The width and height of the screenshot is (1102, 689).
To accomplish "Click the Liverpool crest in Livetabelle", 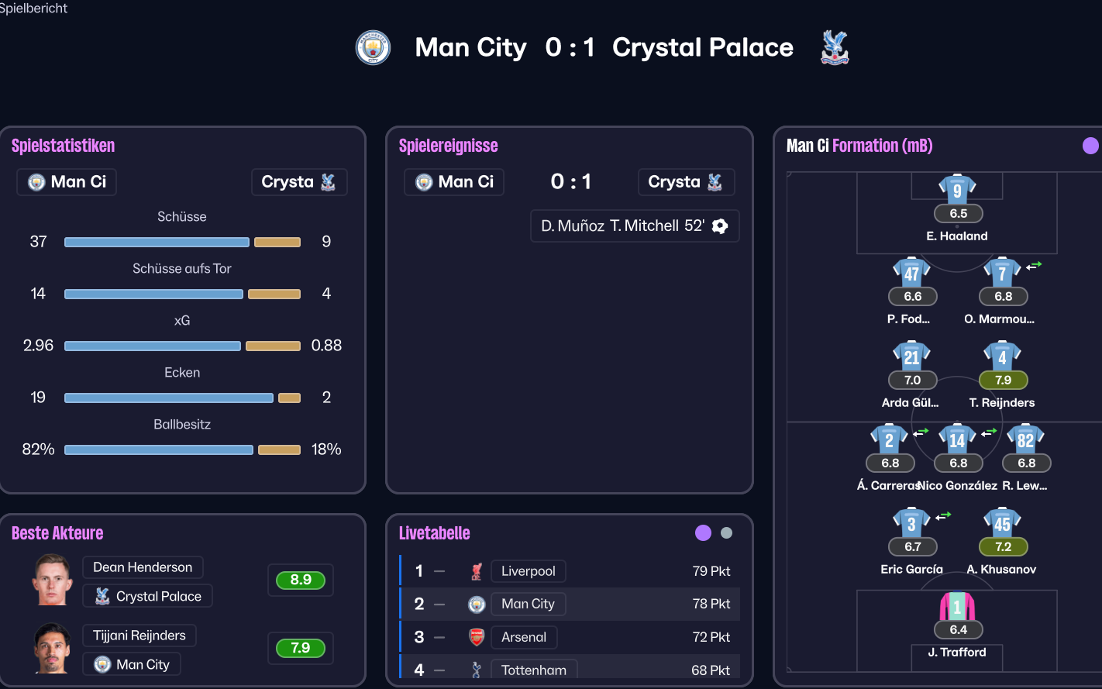I will coord(477,572).
